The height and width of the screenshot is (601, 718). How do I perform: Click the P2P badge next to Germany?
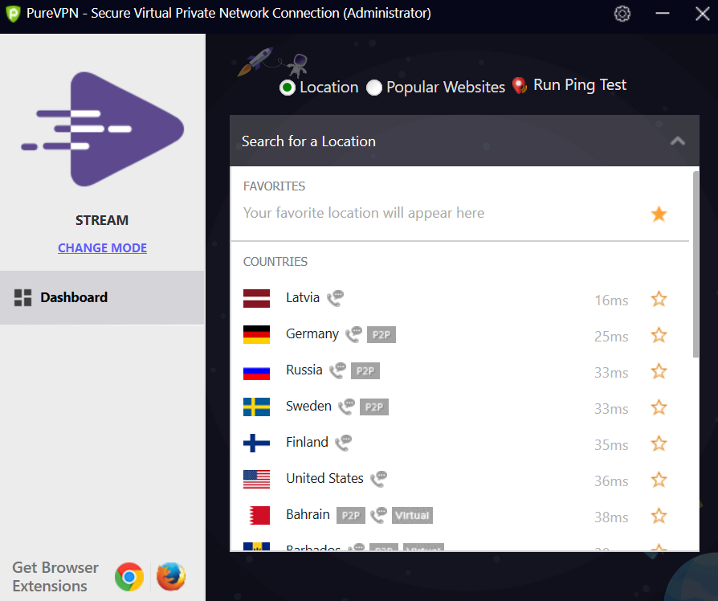pos(381,335)
